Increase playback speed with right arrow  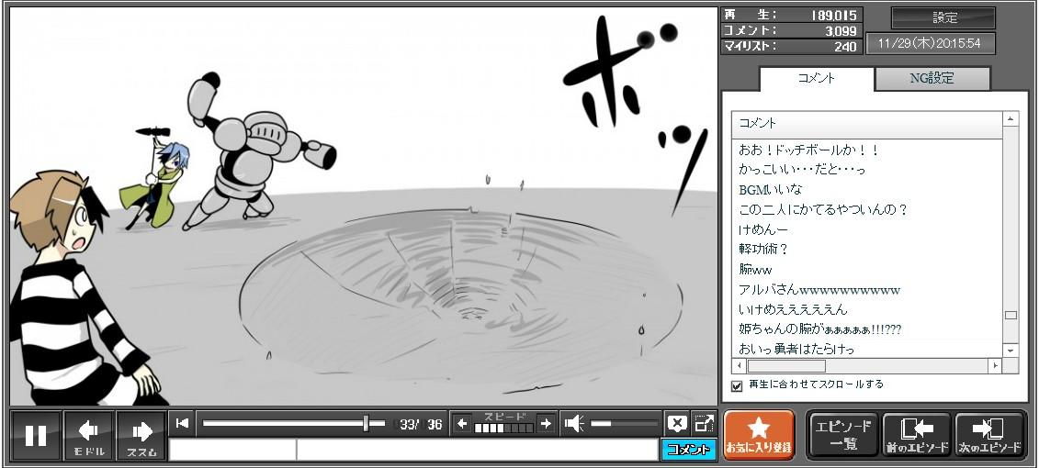(546, 423)
